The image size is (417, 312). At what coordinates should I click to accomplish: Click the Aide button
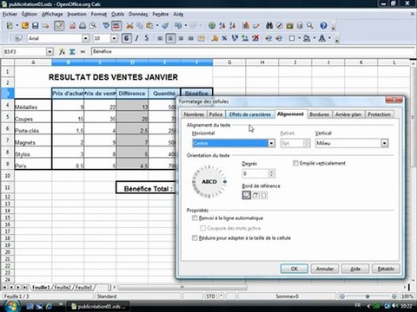pos(355,269)
